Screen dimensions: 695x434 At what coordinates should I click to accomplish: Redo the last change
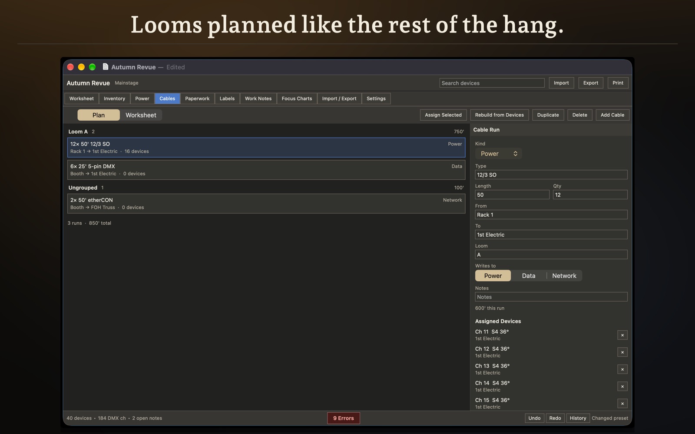pos(555,418)
